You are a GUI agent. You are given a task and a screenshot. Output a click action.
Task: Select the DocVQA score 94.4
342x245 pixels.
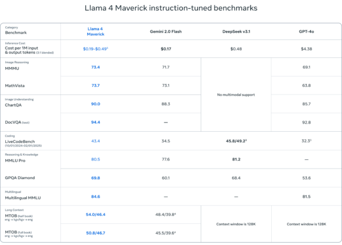pos(95,122)
